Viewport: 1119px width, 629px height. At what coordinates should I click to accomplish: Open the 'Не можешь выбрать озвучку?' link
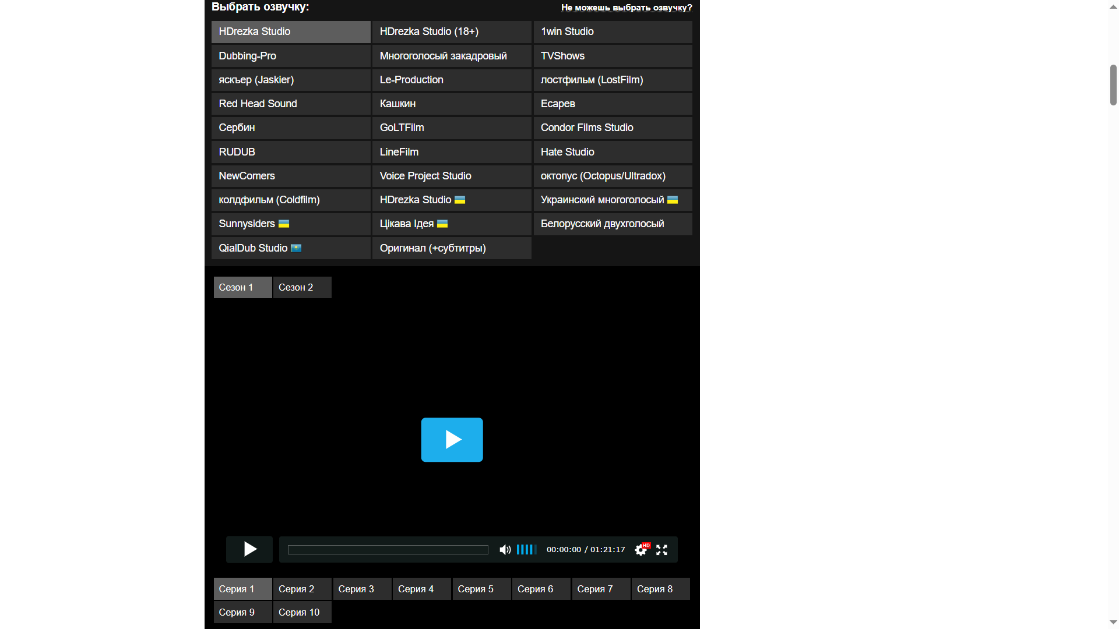pyautogui.click(x=627, y=8)
